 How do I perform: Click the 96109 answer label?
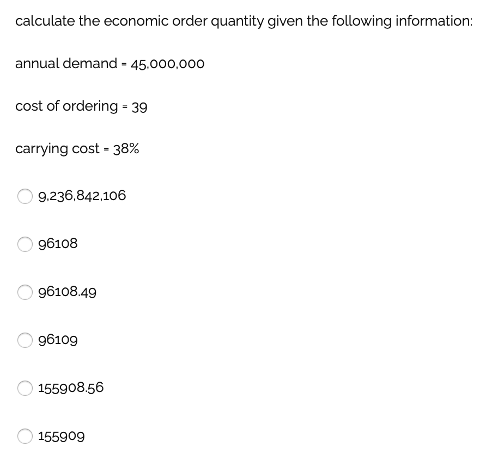pyautogui.click(x=58, y=340)
